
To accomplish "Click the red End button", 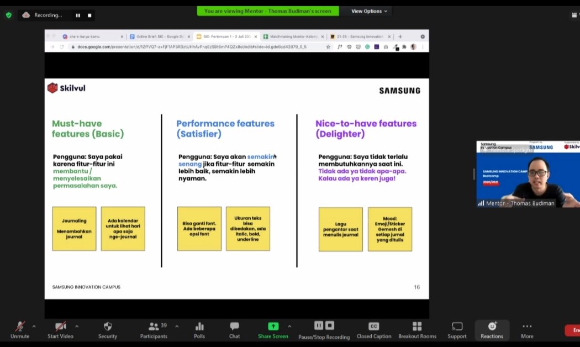I will click(x=573, y=330).
